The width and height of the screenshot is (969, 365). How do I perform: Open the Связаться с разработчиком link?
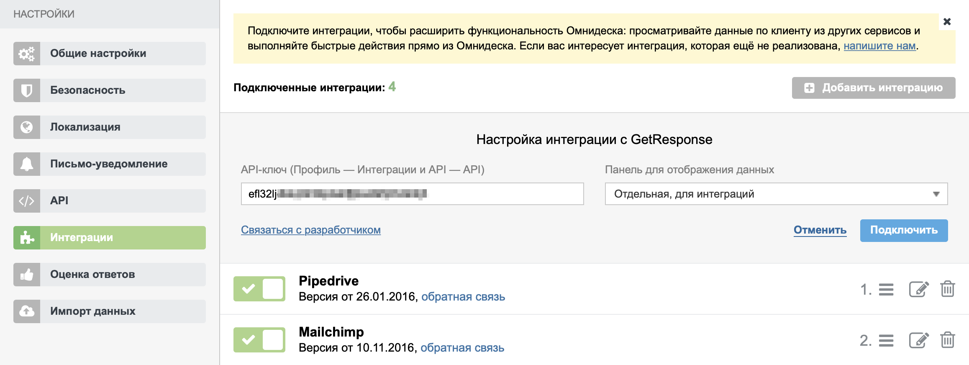311,230
